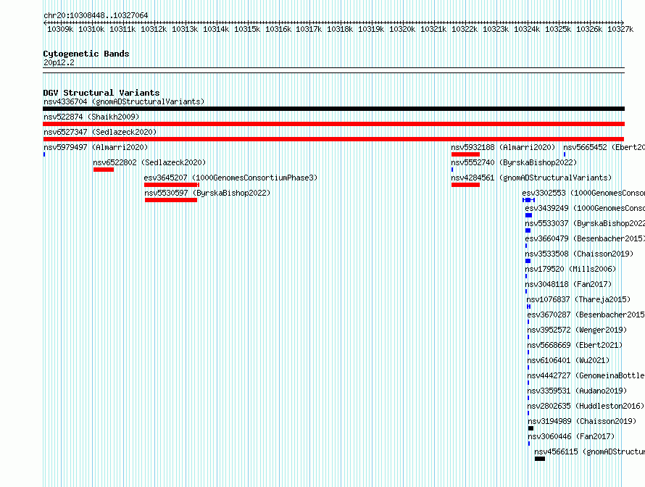Click the 10309k ruler tick
The width and height of the screenshot is (645, 487).
pyautogui.click(x=60, y=29)
